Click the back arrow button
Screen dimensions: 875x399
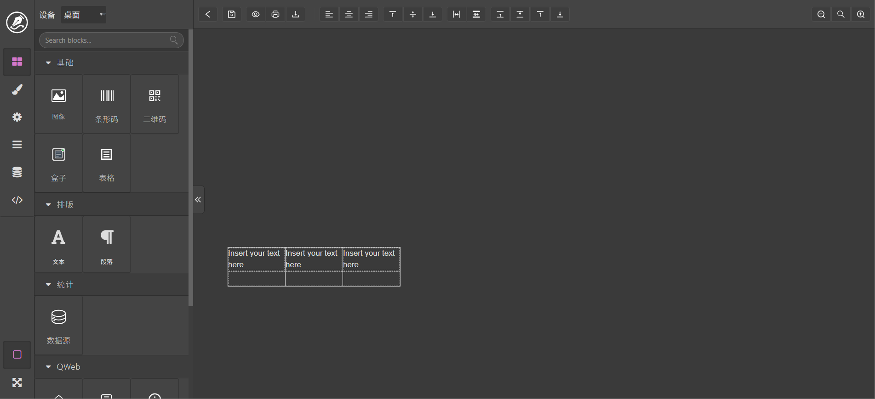click(208, 14)
